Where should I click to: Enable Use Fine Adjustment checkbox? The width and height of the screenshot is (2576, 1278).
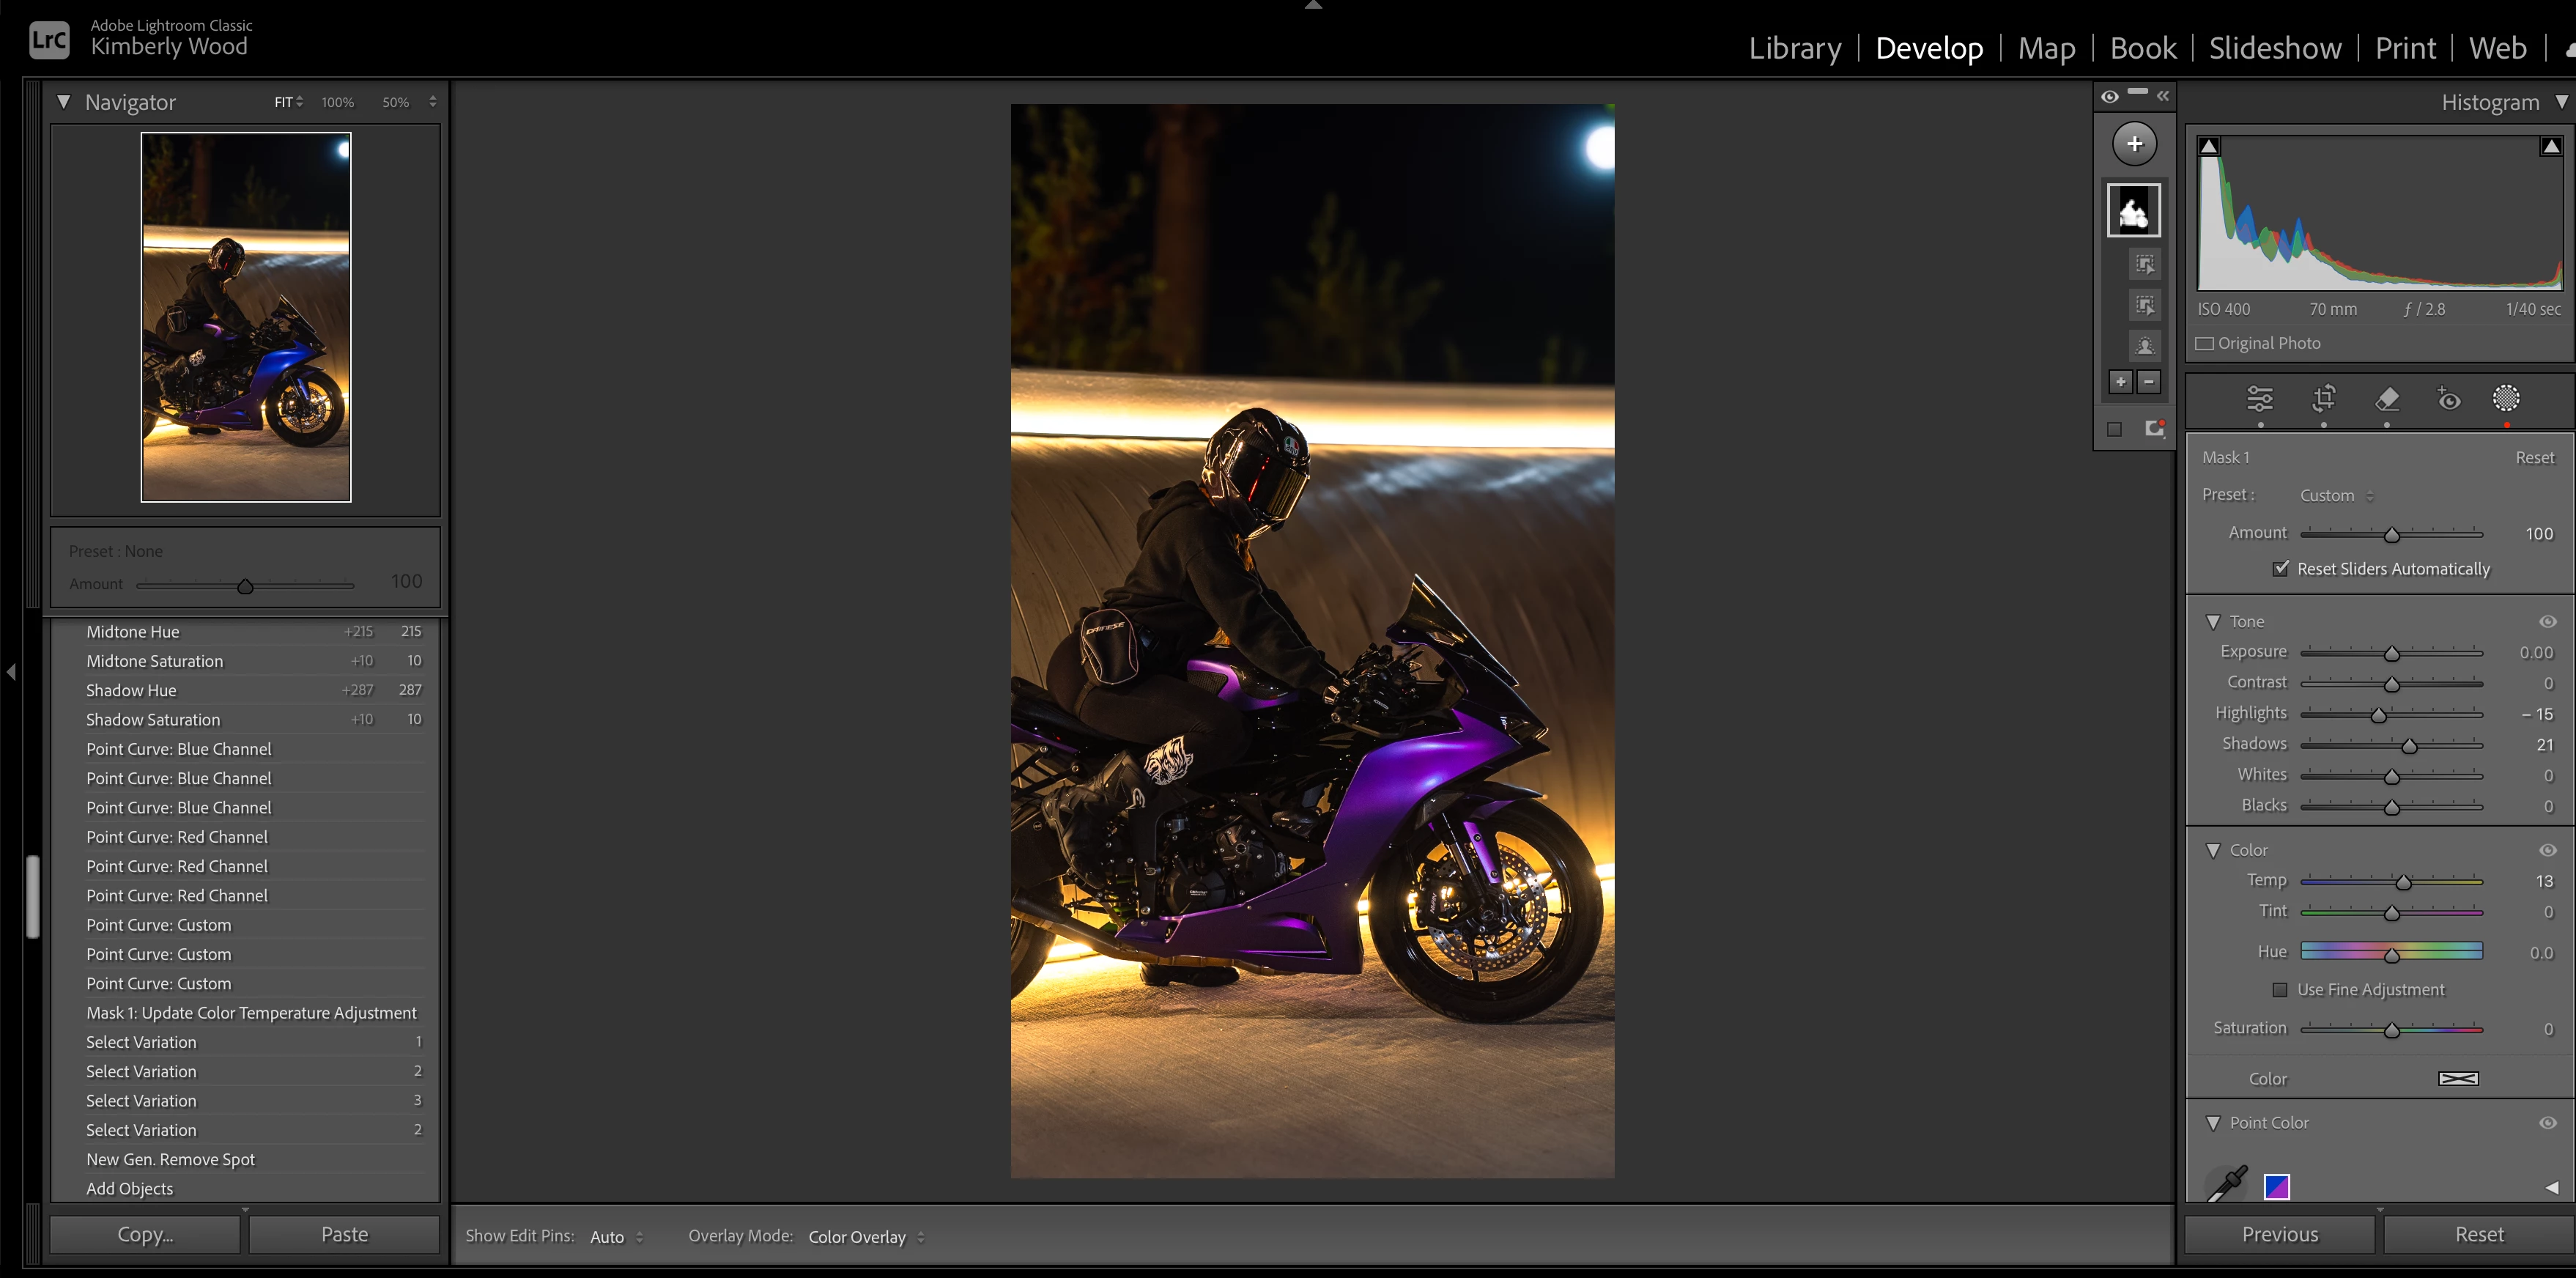[x=2279, y=989]
